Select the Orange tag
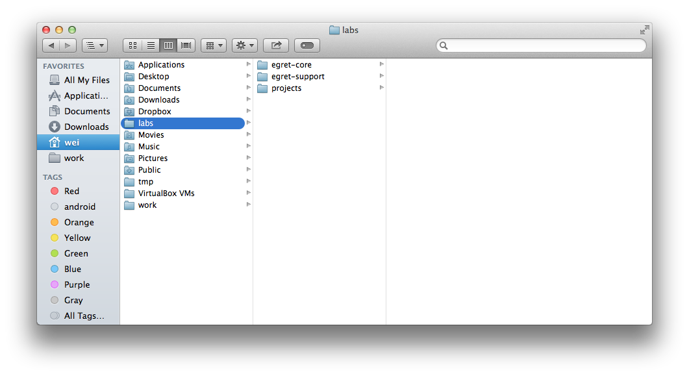 tap(79, 222)
